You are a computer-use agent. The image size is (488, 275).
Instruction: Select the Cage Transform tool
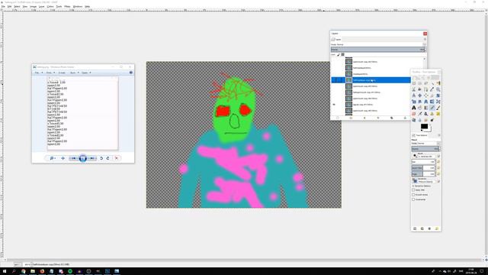pyautogui.click(x=438, y=102)
